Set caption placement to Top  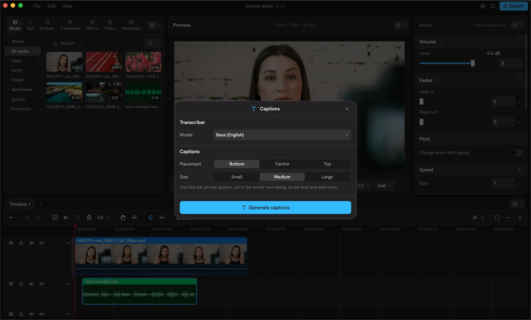tap(327, 164)
